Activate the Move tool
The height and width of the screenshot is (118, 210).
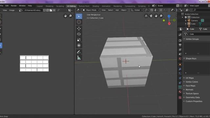pos(79,29)
